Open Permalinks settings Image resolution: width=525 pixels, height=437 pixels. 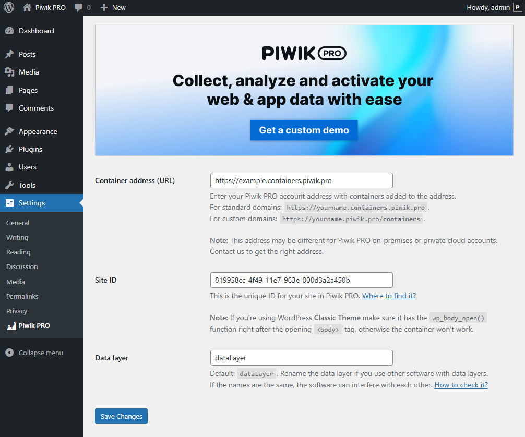tap(22, 297)
